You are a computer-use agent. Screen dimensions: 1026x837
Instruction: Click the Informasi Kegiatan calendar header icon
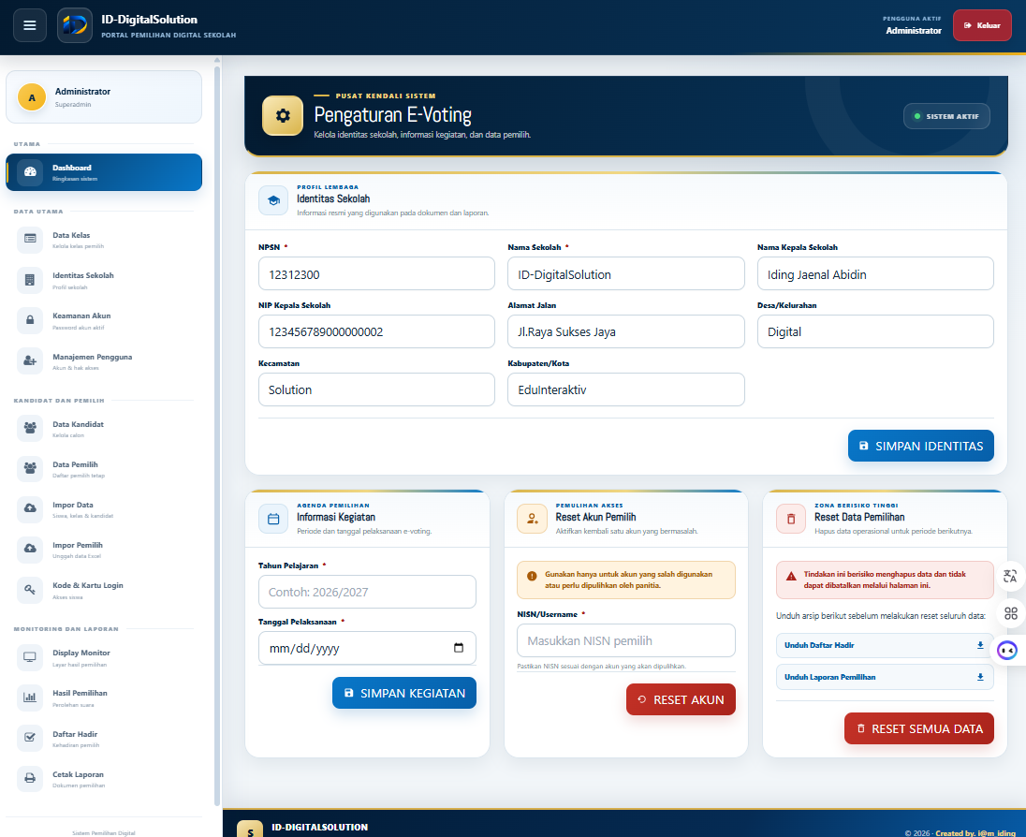tap(272, 519)
